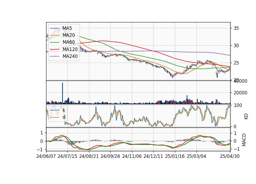The height and width of the screenshot is (184, 256).
Task: Click the 24/08/21 date axis label
Action: point(89,156)
